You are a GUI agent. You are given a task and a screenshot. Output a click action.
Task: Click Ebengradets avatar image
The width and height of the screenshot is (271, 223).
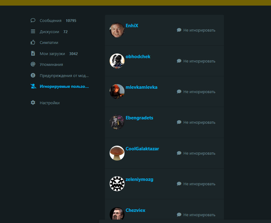click(117, 122)
